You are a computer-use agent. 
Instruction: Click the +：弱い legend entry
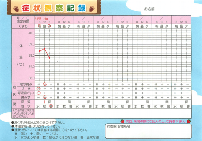tap(36, 134)
